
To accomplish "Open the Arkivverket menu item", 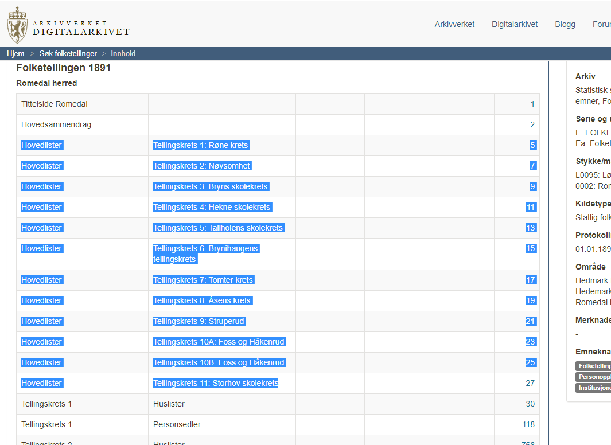I will click(x=454, y=24).
